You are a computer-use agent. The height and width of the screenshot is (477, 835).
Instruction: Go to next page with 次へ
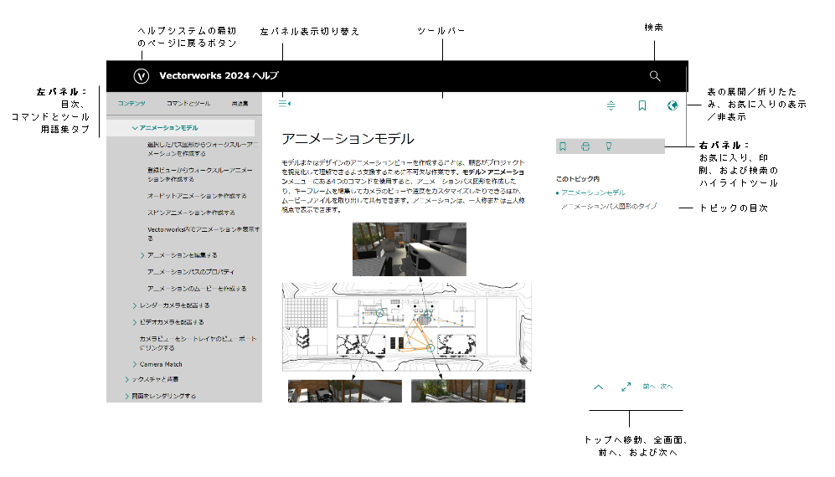click(x=666, y=387)
